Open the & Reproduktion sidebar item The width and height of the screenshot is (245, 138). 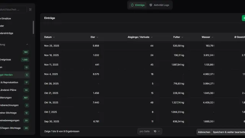point(15,82)
